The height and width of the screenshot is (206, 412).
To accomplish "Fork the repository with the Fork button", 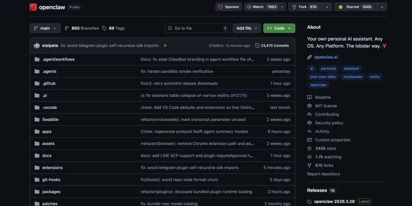I will 305,7.
